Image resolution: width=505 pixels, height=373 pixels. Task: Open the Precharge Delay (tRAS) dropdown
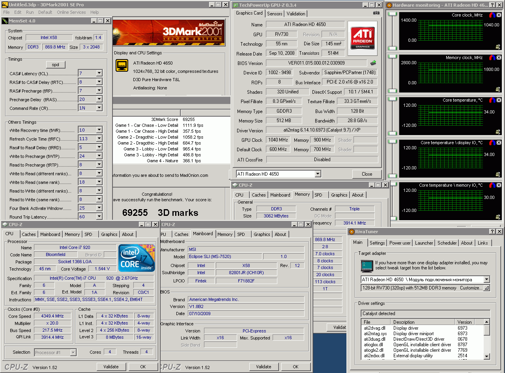tap(99, 99)
